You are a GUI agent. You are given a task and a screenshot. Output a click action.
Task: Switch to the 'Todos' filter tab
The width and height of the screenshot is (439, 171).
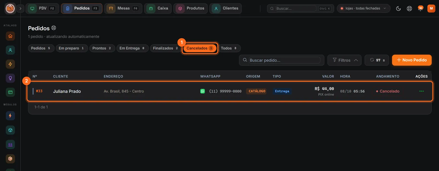coord(229,48)
